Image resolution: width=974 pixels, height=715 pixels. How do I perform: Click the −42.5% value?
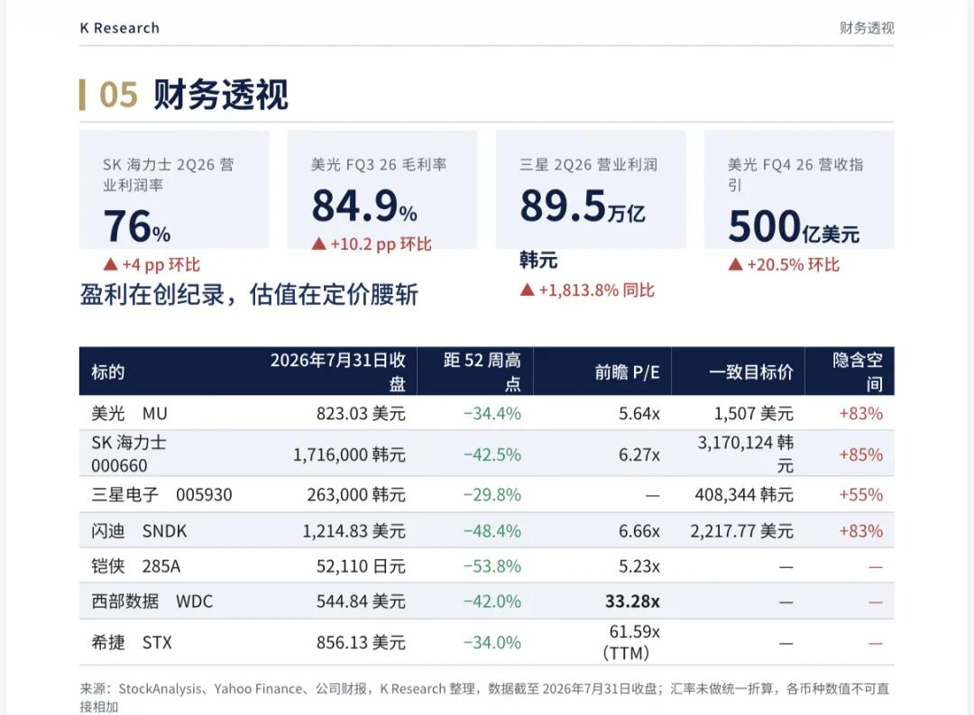click(x=492, y=454)
